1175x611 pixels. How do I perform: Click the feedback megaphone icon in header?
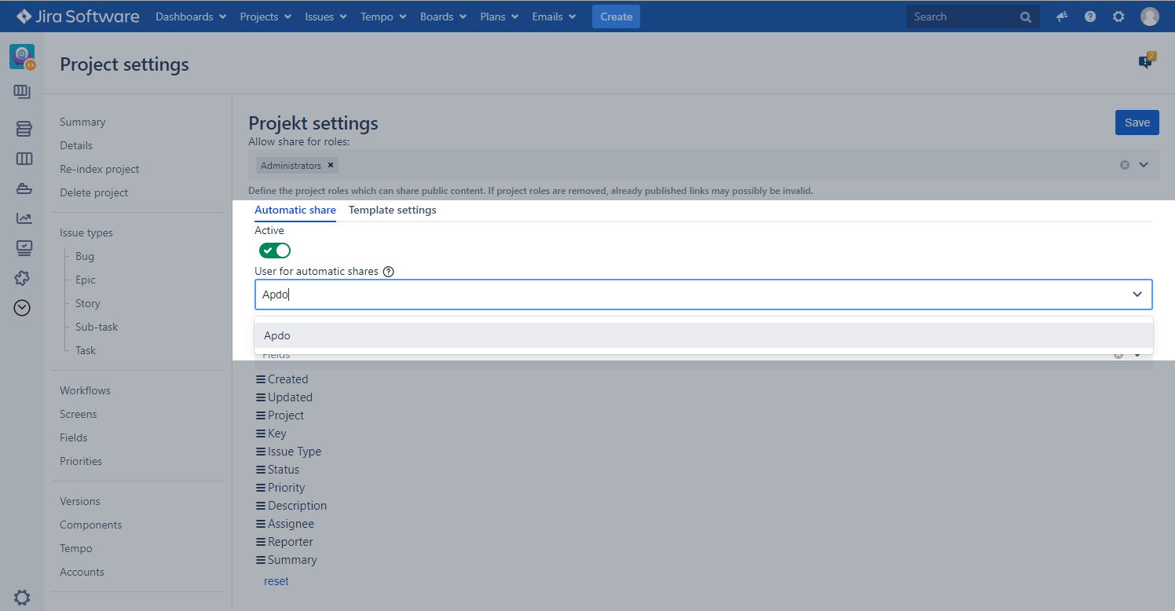click(1062, 16)
